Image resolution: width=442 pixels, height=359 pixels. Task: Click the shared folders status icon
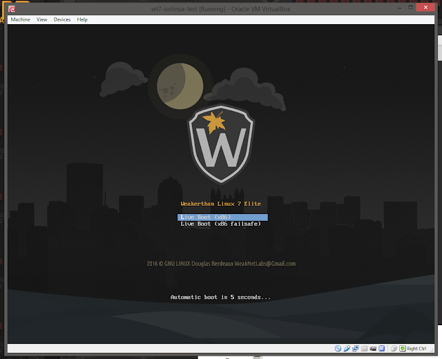364,349
